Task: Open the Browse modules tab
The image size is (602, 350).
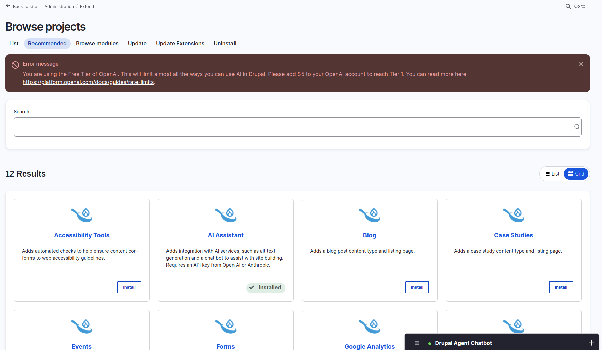Action: (97, 44)
